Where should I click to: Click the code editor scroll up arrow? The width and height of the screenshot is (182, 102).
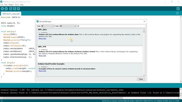point(181,17)
